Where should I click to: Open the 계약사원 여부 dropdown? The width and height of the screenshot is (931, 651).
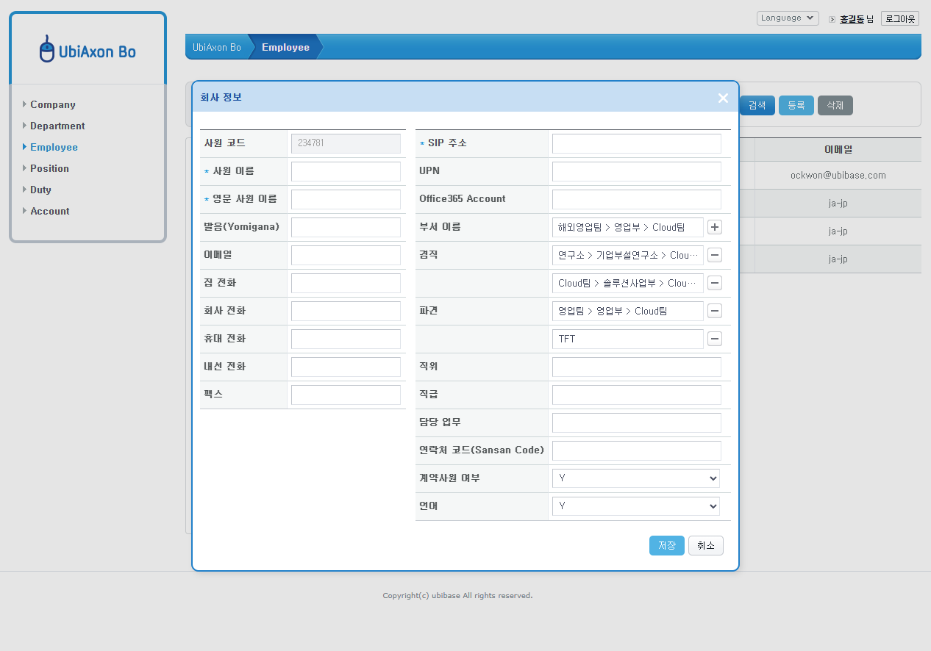coord(635,478)
